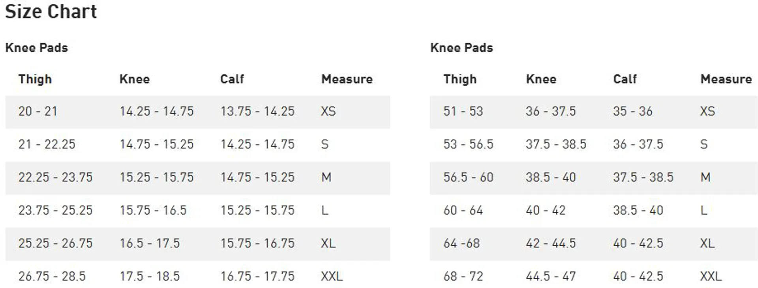The height and width of the screenshot is (288, 758).
Task: Select the 42 - 44.5 knee cell
Action: (x=551, y=243)
